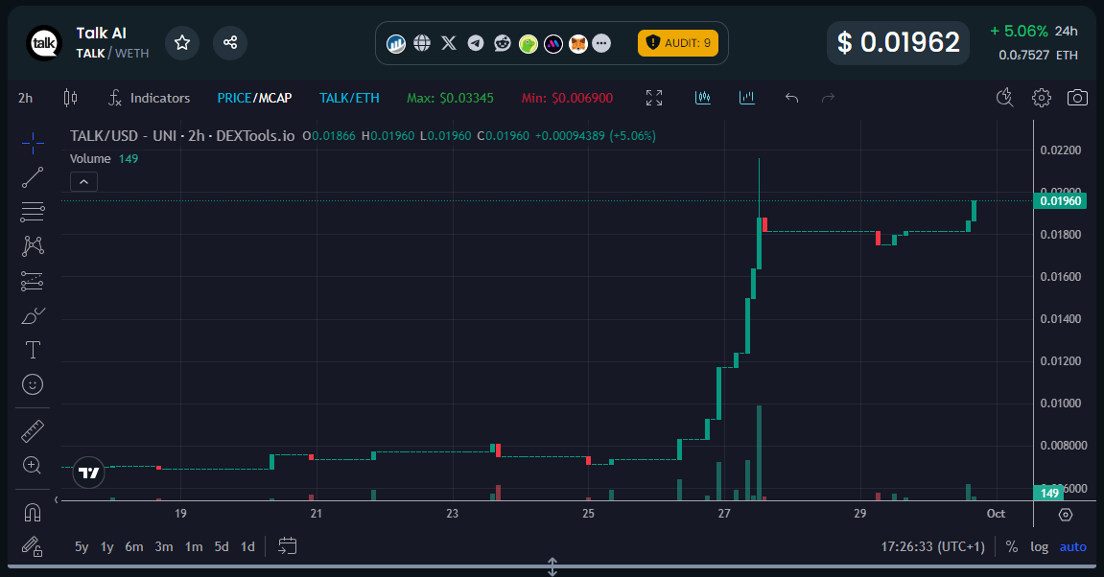Select the ruler measure tool
1104x577 pixels.
point(33,430)
